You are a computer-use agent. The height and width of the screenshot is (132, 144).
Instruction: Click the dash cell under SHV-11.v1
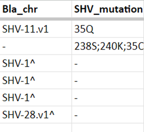[36, 46]
